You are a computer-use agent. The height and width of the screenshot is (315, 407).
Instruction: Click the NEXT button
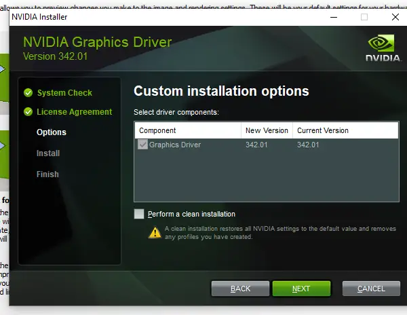coord(301,289)
